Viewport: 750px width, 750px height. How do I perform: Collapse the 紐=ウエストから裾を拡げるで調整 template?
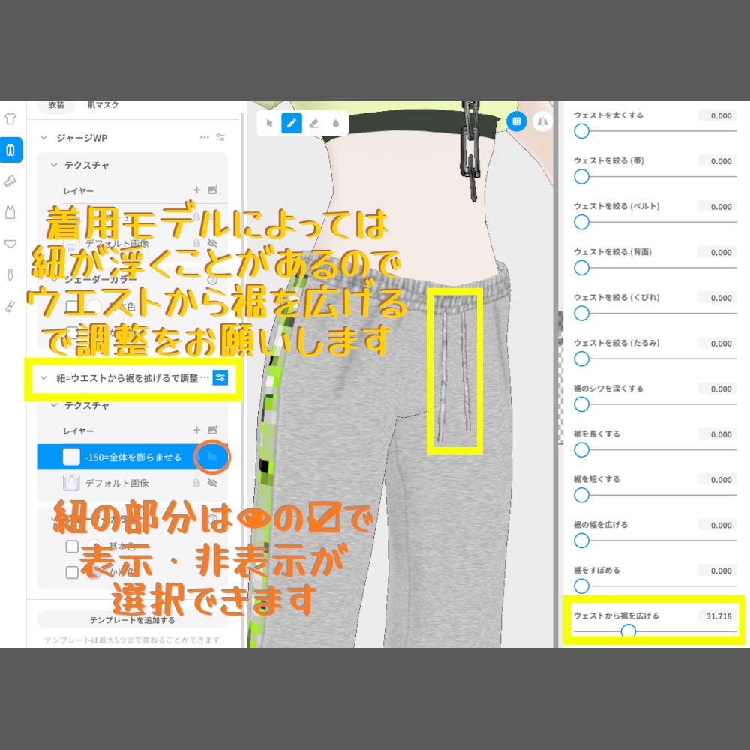point(44,378)
